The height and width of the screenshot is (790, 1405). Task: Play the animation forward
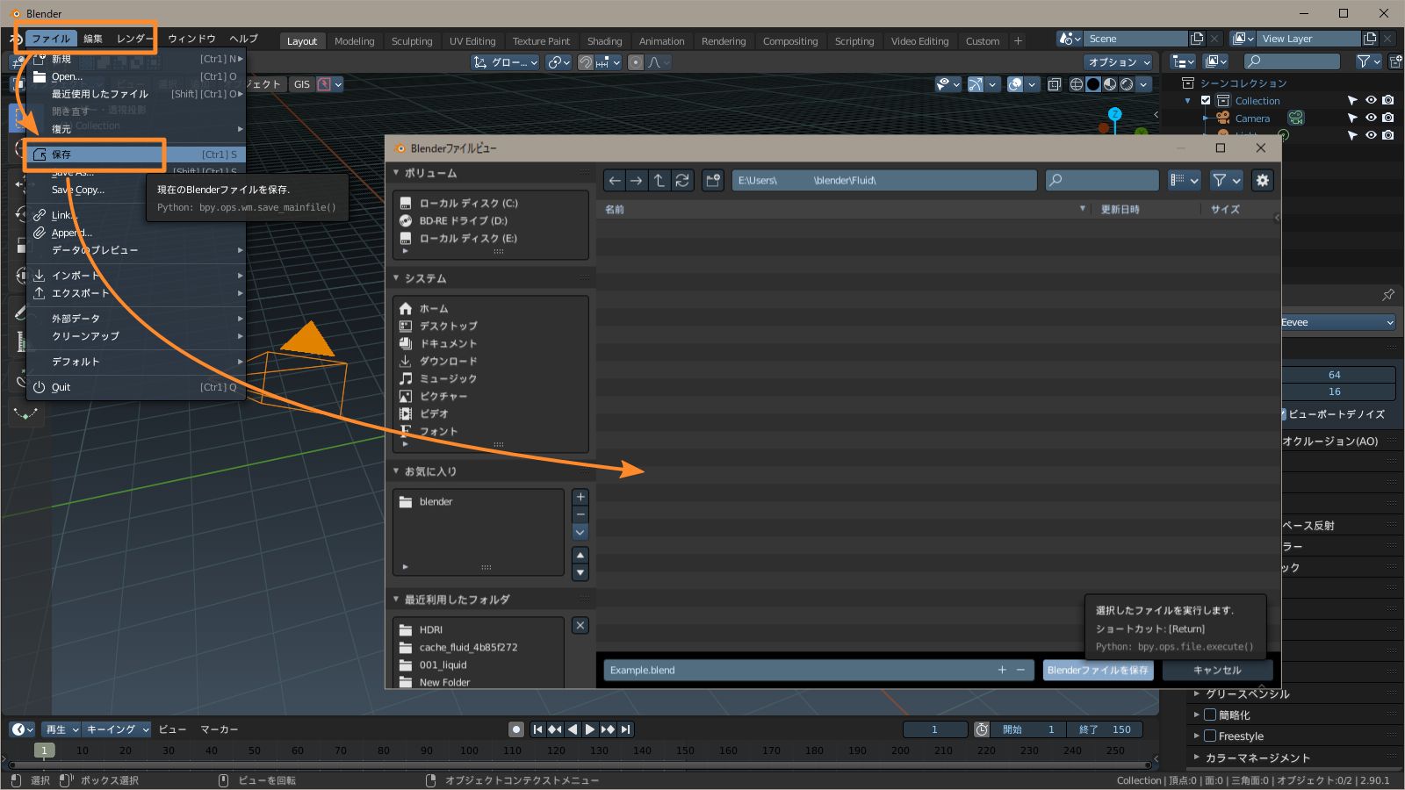coord(590,729)
